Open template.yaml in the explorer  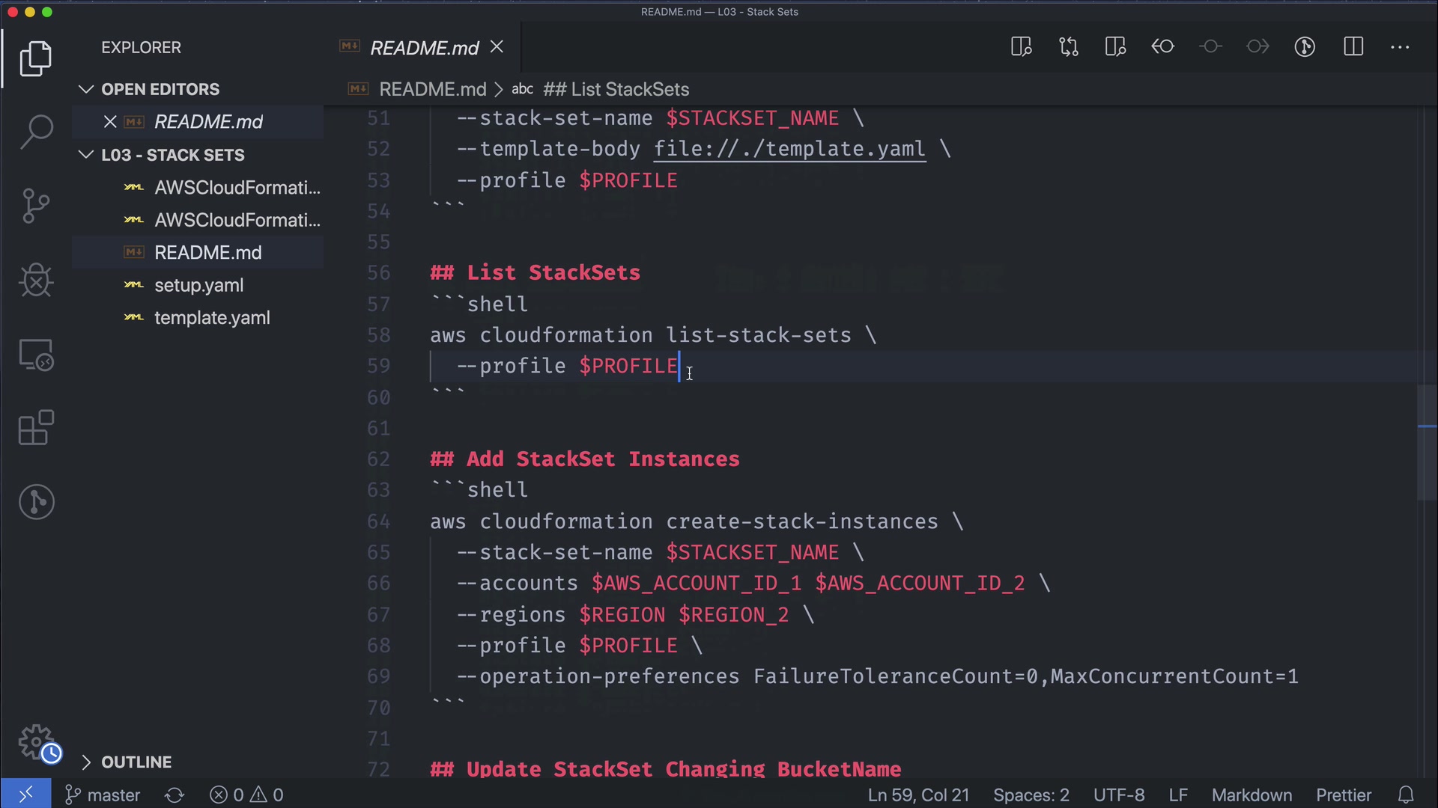pos(212,318)
